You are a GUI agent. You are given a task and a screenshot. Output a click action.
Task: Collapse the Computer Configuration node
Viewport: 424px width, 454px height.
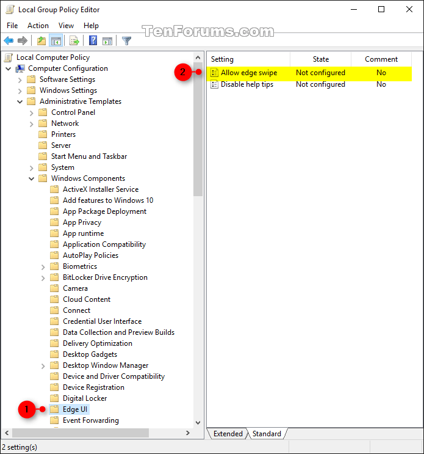tap(9, 68)
